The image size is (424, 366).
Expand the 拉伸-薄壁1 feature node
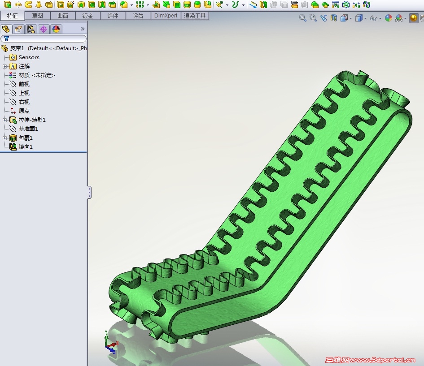pos(4,120)
